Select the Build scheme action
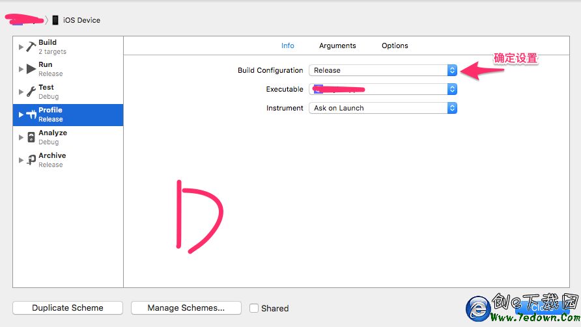Screen dimensions: 581x327 (68, 47)
